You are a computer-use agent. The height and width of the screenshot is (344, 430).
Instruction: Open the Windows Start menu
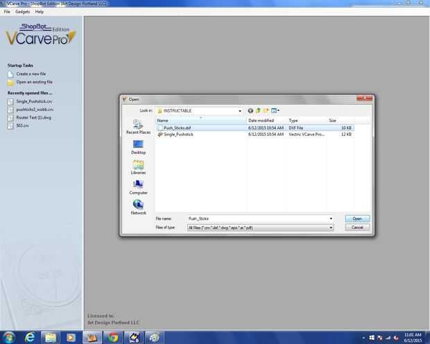tap(8, 338)
